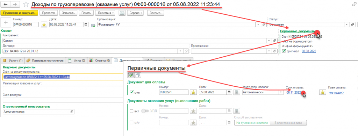Screen dimensions: 358x136
Task: Select На бумажном носителе option
Action: coord(252,123)
